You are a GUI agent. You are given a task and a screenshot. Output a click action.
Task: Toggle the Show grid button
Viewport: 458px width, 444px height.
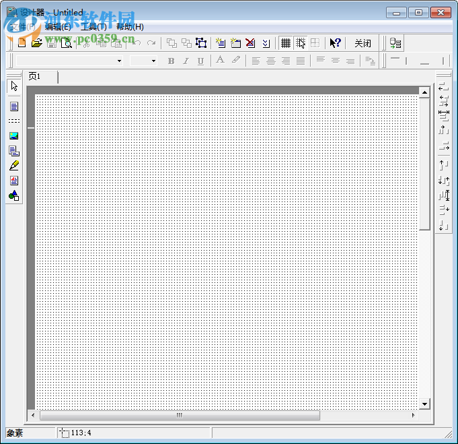click(x=286, y=43)
